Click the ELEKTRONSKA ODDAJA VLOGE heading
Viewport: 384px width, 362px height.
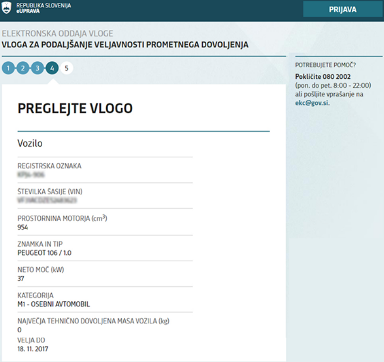[57, 33]
